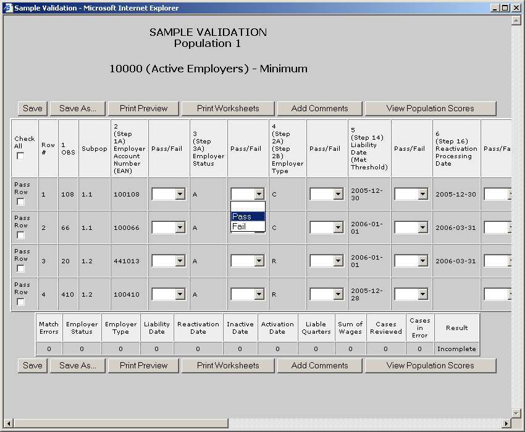Click the vertical scrollbar up arrow
Screen dimensions: 525x432
[x=516, y=20]
